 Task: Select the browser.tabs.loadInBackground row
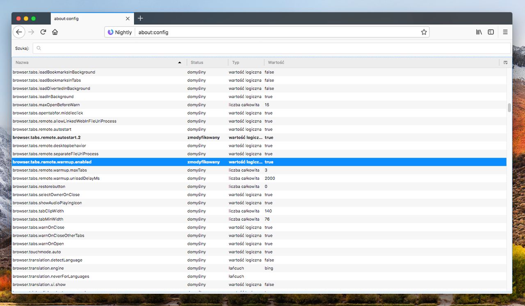pos(259,97)
